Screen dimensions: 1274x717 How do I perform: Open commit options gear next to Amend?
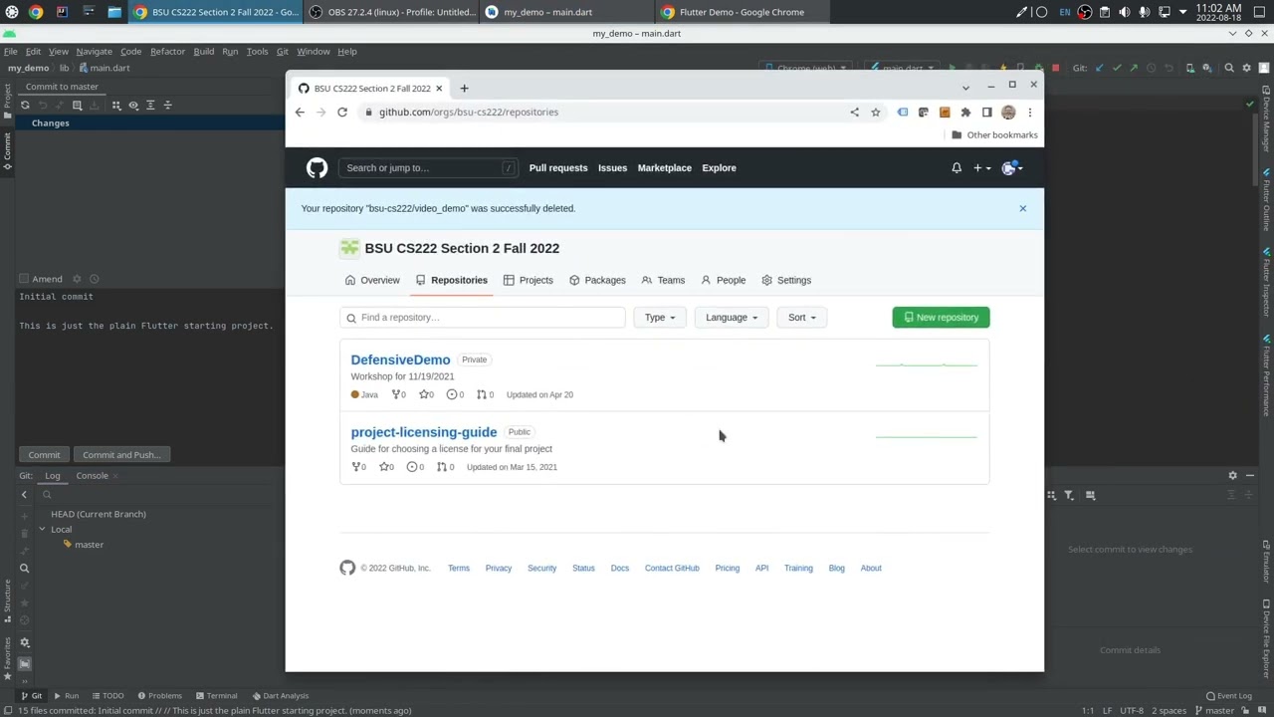coord(77,279)
